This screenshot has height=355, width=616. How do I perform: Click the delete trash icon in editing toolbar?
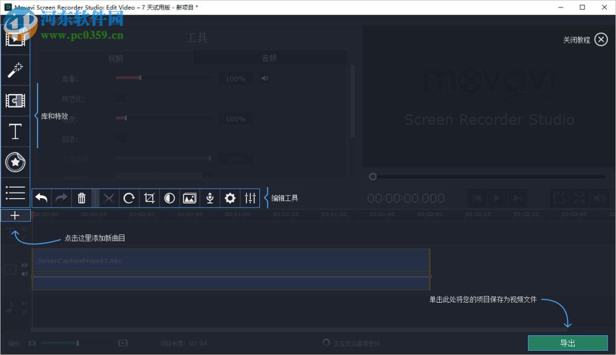[x=81, y=197]
